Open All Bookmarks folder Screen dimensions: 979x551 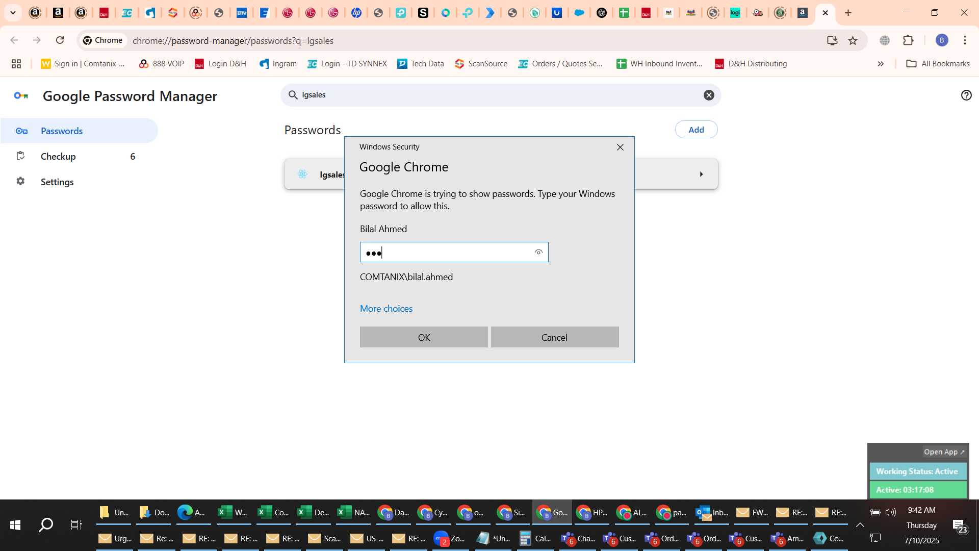938,64
